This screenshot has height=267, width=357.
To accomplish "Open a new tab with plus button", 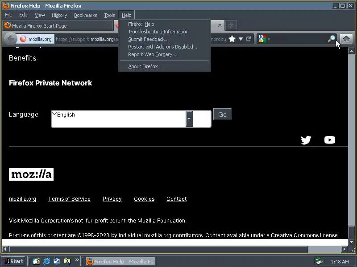I will pos(231,25).
